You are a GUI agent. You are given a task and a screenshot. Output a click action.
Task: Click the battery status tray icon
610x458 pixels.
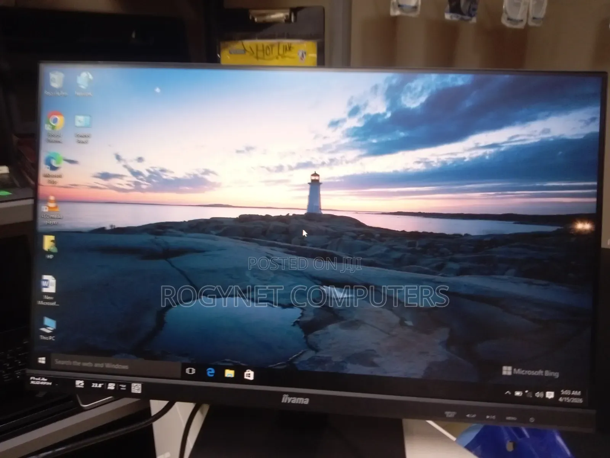pos(518,393)
